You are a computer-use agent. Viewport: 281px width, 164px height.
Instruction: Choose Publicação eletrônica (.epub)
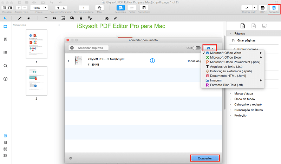[233, 71]
